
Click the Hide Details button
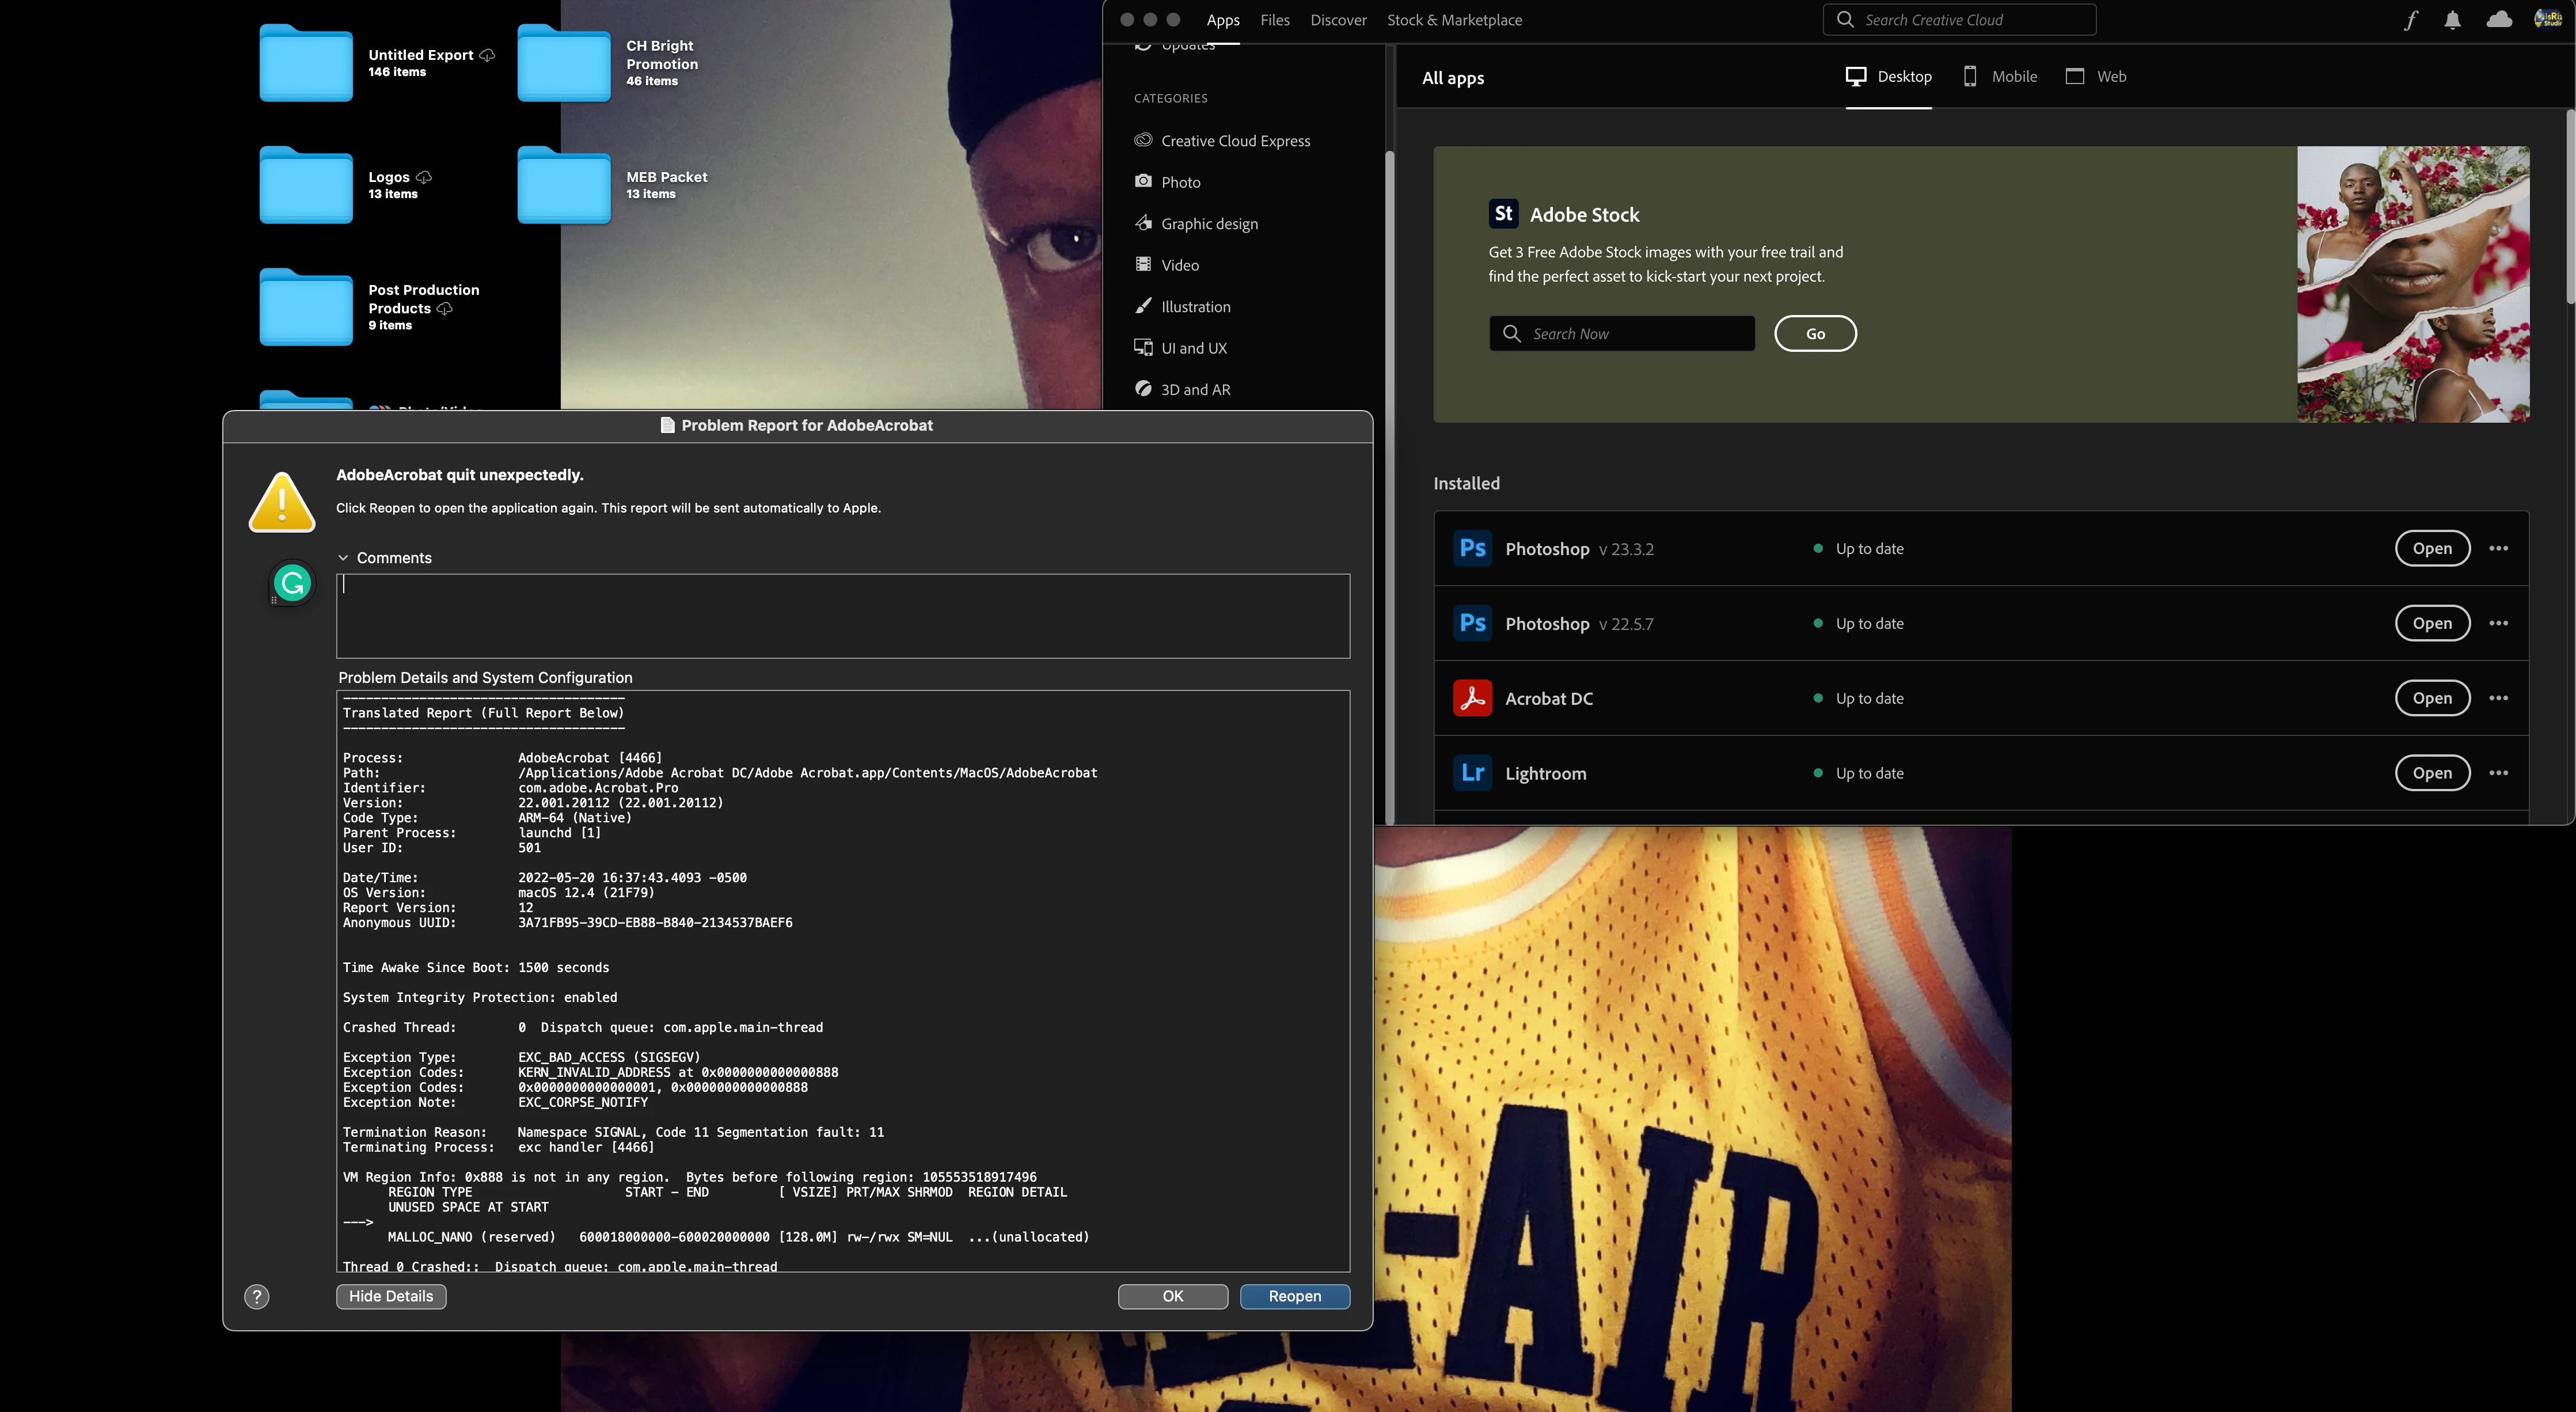pyautogui.click(x=391, y=1296)
